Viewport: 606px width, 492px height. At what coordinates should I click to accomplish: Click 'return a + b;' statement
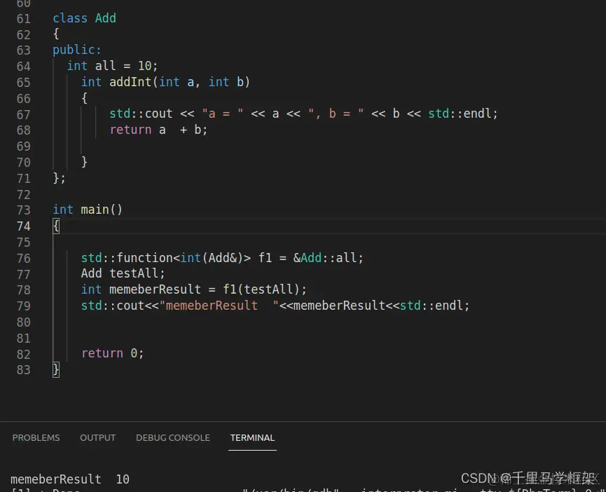(158, 130)
